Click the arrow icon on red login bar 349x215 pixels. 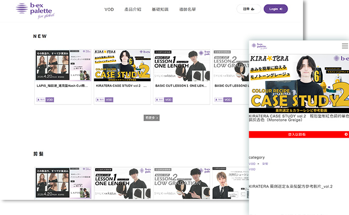346,134
